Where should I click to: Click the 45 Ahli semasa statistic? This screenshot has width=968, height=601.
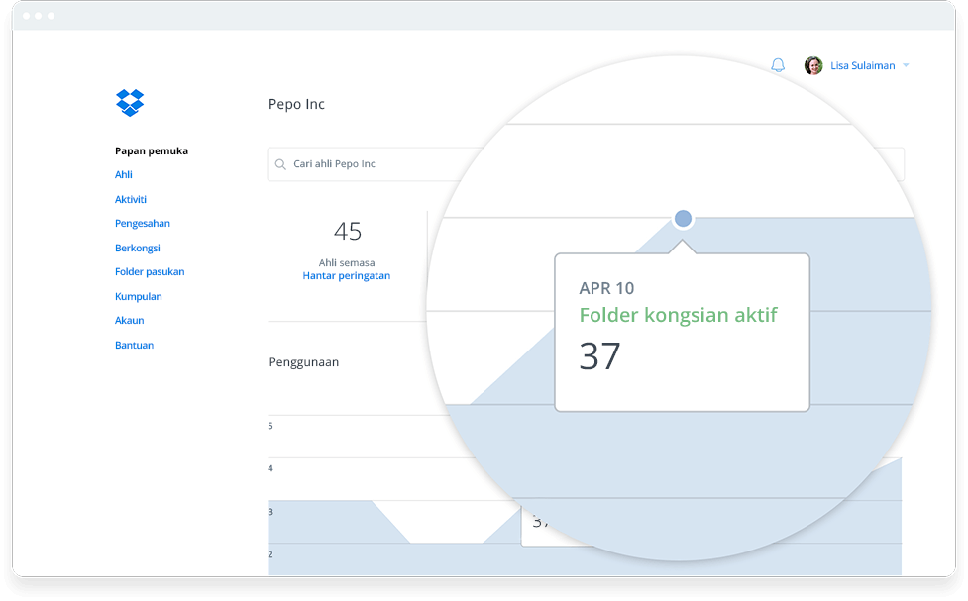click(x=348, y=232)
